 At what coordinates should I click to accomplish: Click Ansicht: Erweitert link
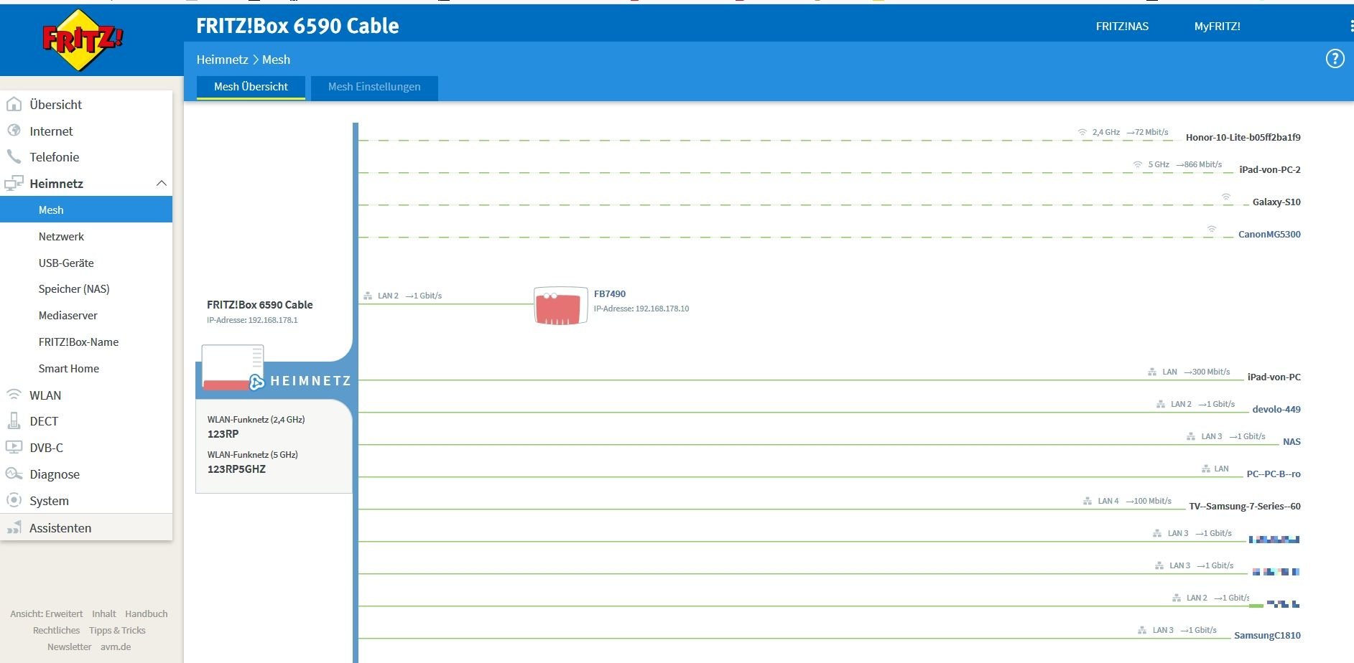point(46,613)
